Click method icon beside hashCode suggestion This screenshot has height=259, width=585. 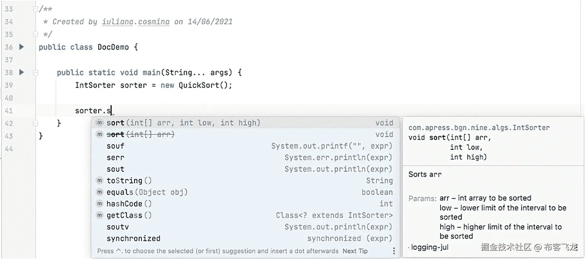point(99,204)
